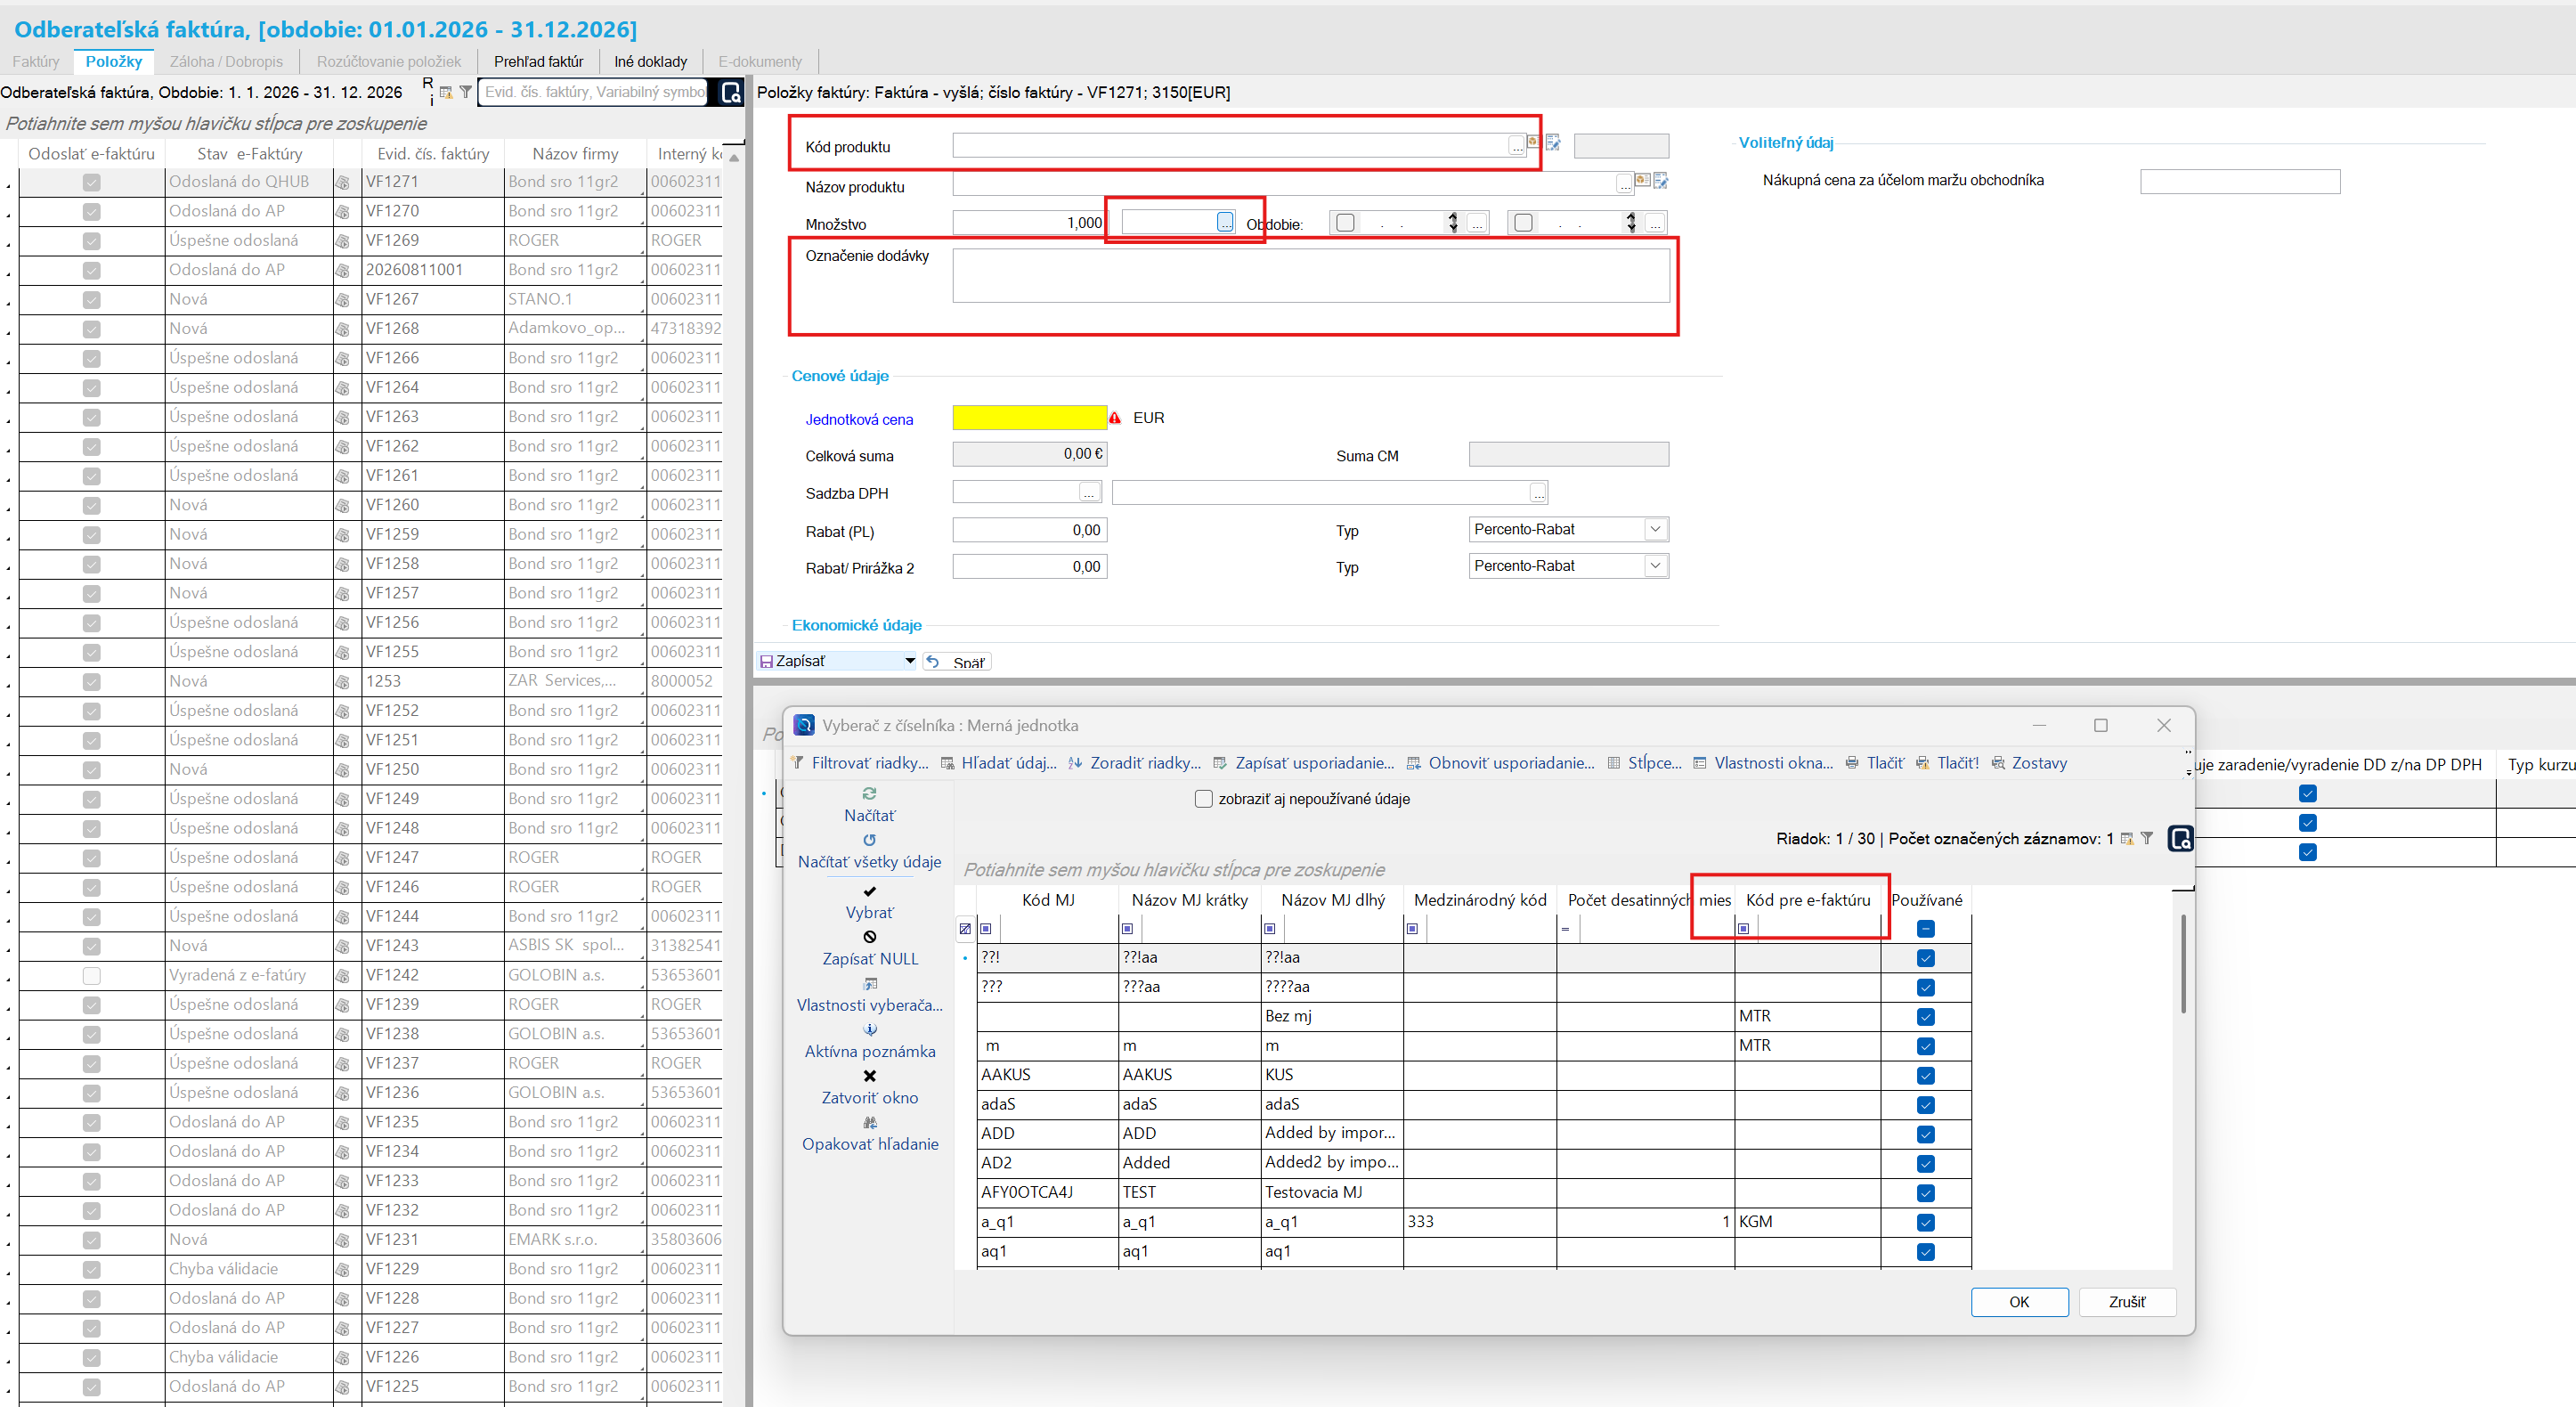
Task: Toggle e-faktúra checkbox for VF1242 row
Action: pyautogui.click(x=91, y=976)
